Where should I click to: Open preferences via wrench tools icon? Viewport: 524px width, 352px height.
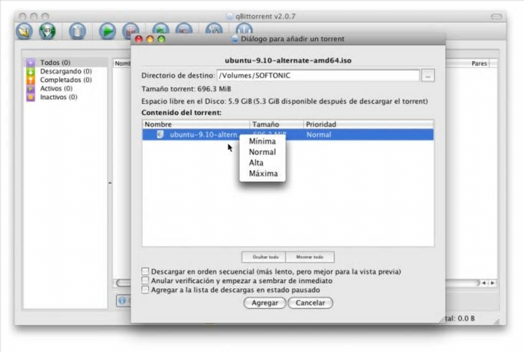click(x=214, y=29)
